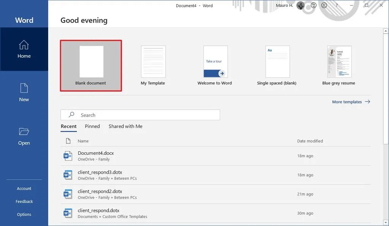Minimize the Word window
The image size is (389, 226).
pyautogui.click(x=351, y=5)
